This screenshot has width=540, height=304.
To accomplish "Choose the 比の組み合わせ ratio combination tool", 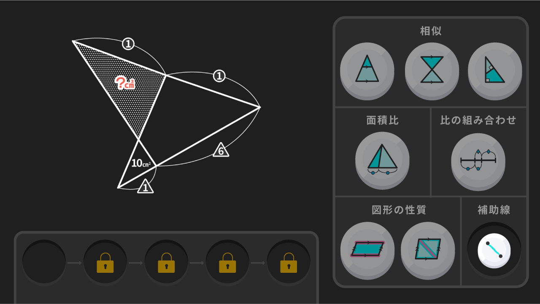I will click(x=478, y=159).
